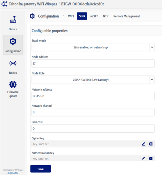162x175 pixels.
Task: Open the Nodes signal icon
Action: pos(13,63)
